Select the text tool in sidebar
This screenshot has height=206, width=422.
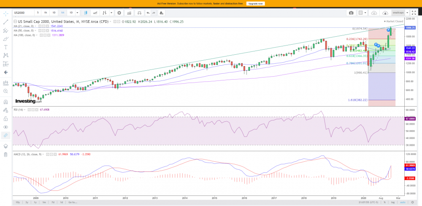(x=5, y=47)
